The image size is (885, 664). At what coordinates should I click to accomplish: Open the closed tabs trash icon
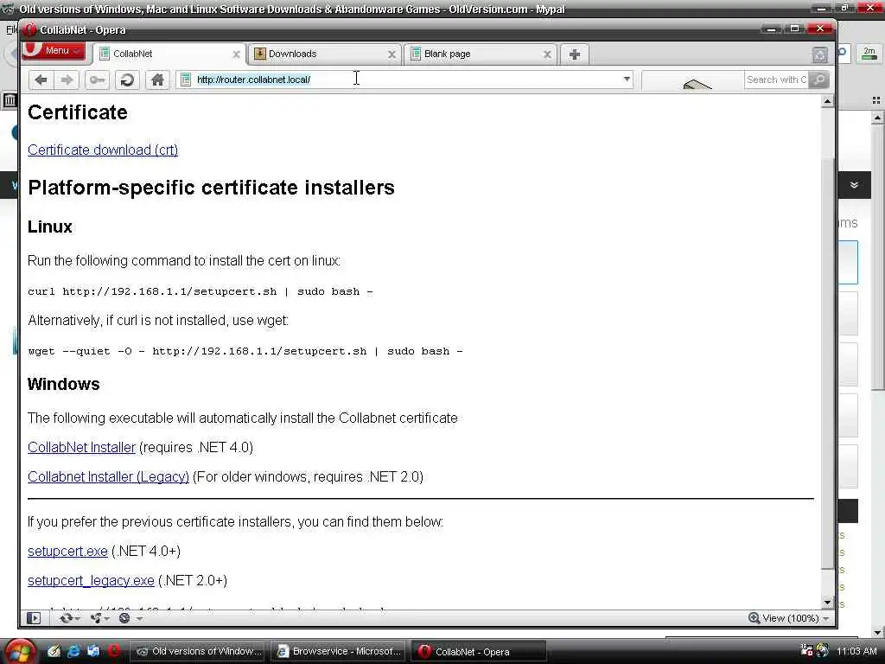click(819, 54)
